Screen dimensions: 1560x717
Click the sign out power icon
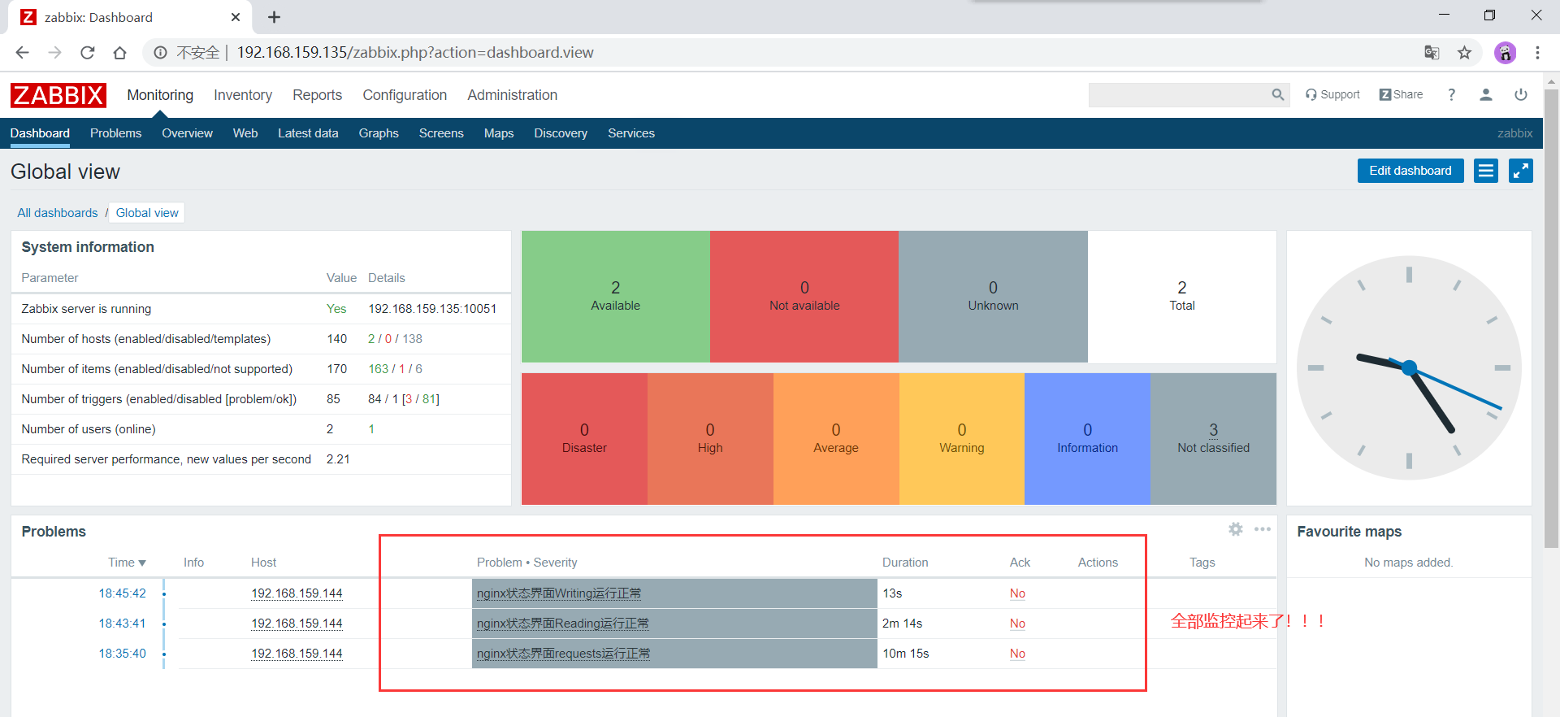point(1520,95)
